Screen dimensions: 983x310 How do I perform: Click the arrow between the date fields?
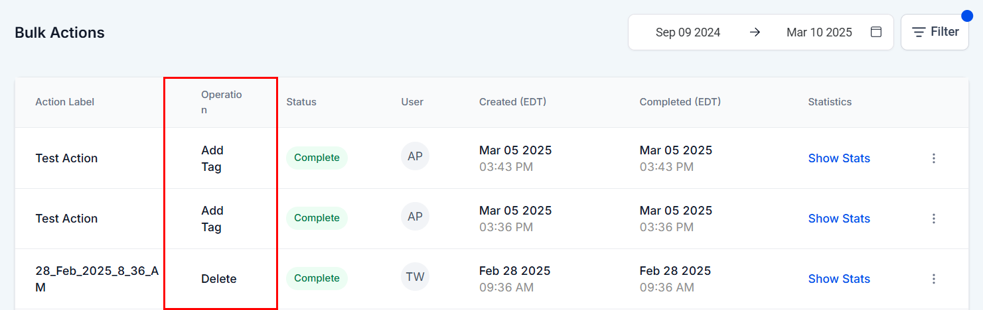755,32
